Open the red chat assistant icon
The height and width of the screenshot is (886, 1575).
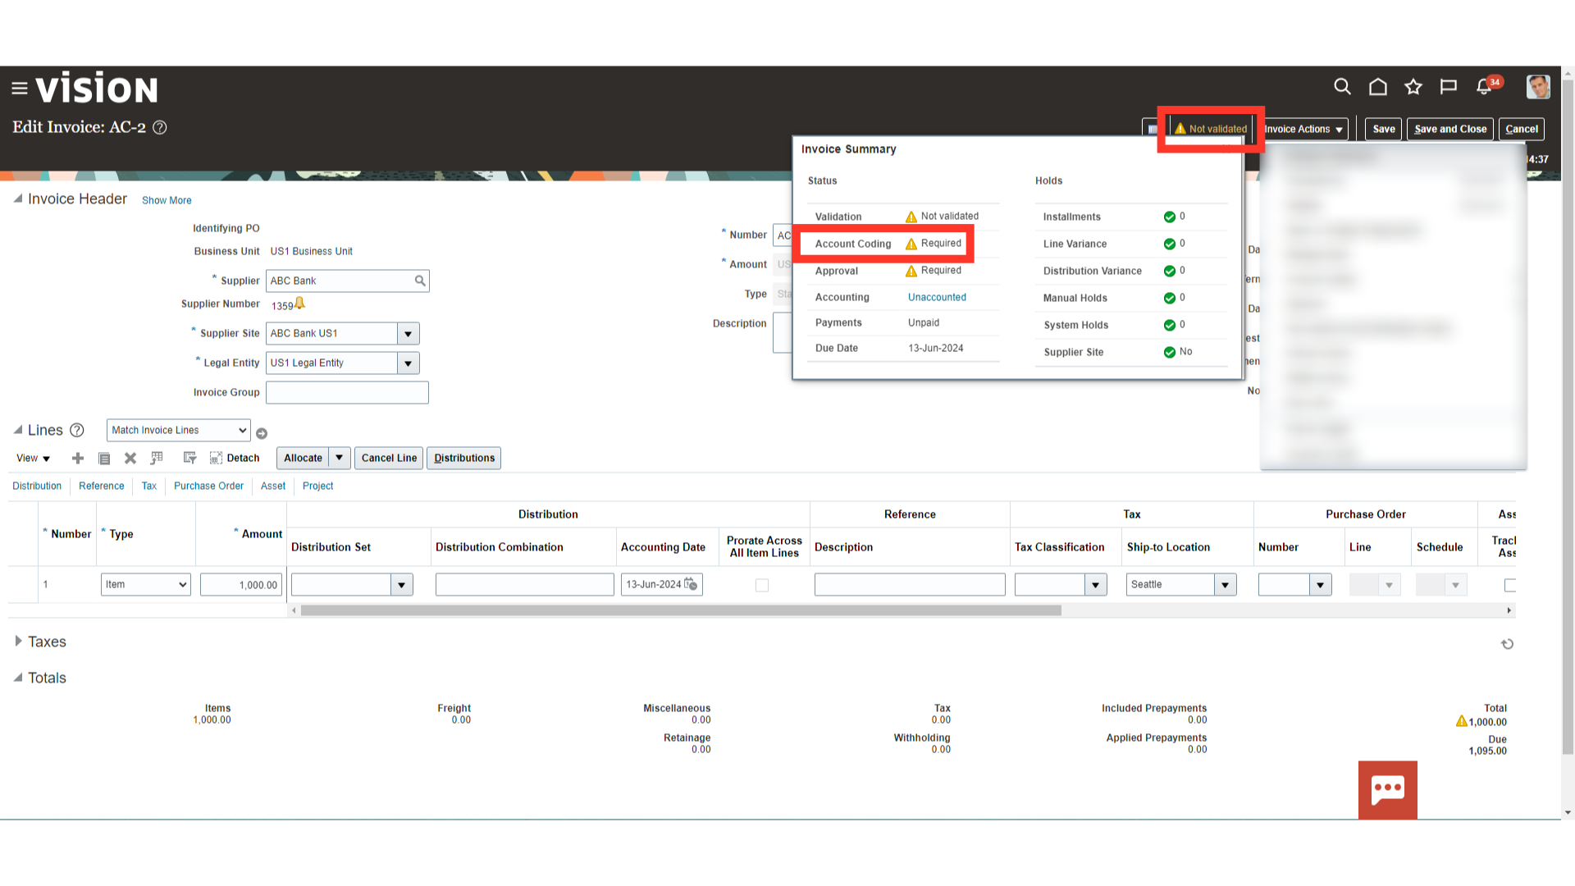click(1387, 790)
